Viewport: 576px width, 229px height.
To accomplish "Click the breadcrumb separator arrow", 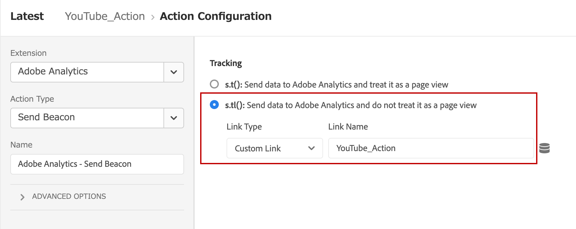I will pyautogui.click(x=153, y=17).
